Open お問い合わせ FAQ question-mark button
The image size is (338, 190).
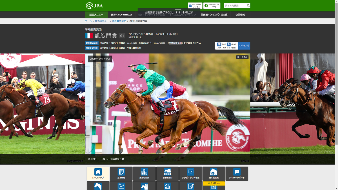point(212,6)
